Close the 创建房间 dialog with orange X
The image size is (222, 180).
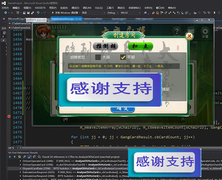click(189, 36)
